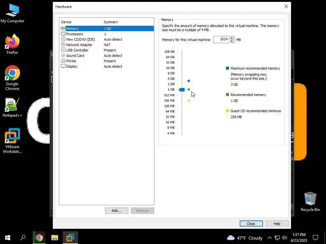Click the green Recommended memory legend square

tap(227, 94)
